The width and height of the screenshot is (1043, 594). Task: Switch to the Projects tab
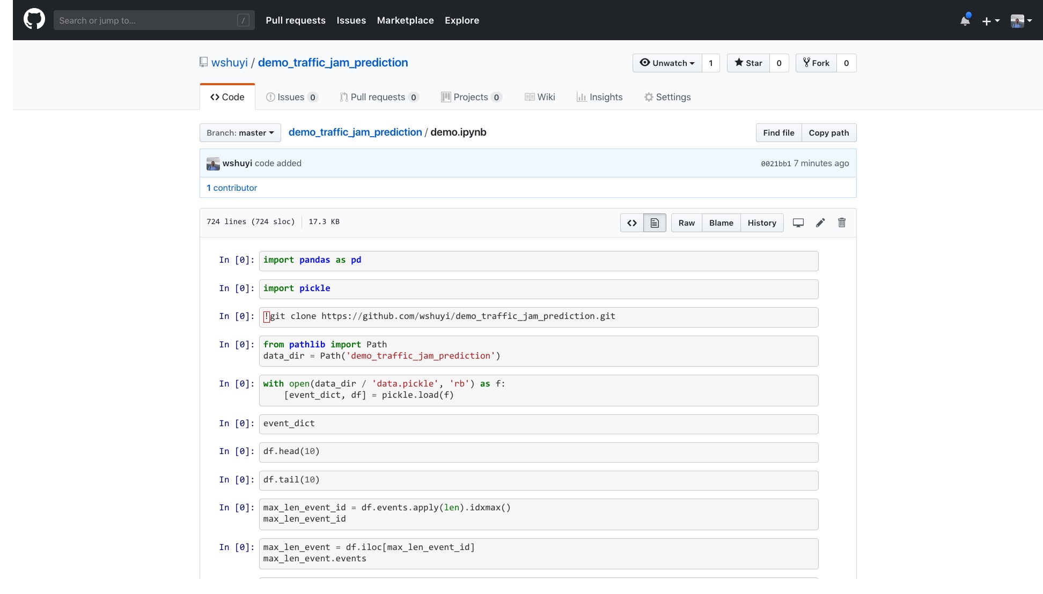coord(471,97)
